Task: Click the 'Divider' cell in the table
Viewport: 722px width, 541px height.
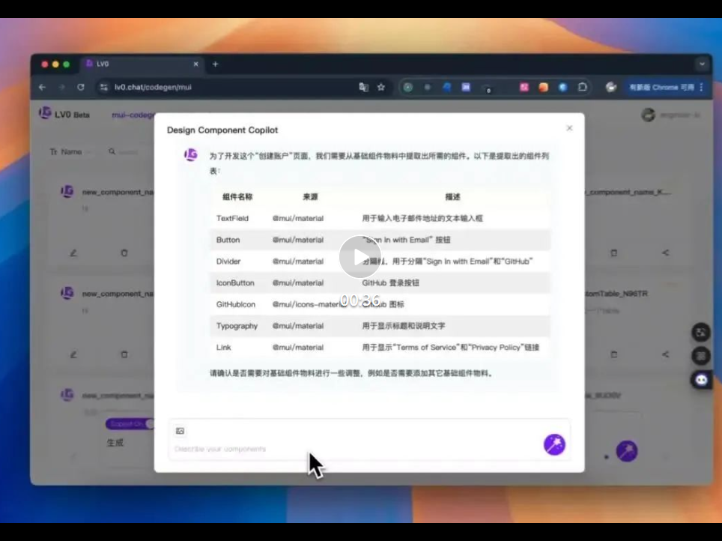Action: coord(228,262)
